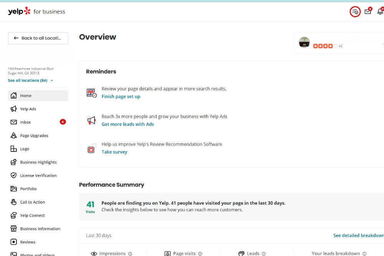Click the See detailed breakdown link
The image size is (384, 256).
click(359, 235)
